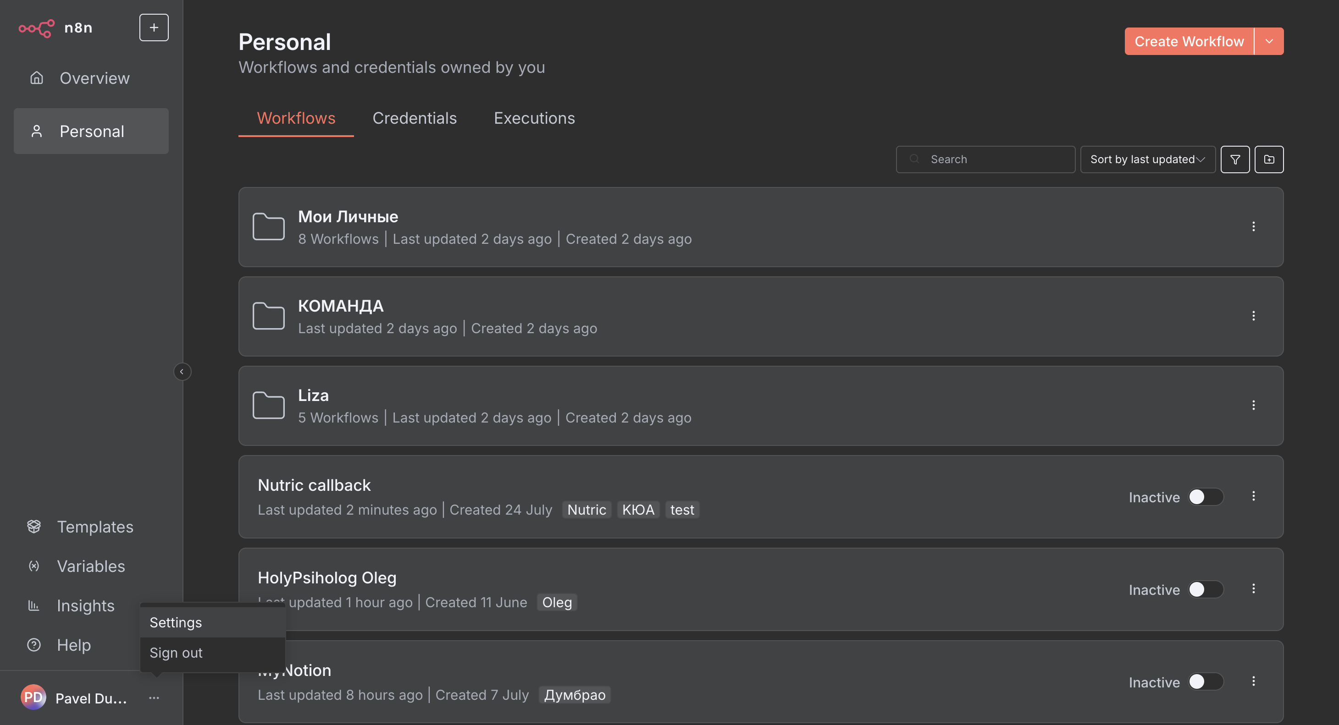
Task: Toggle Nutric callback workflow active
Action: (x=1206, y=497)
